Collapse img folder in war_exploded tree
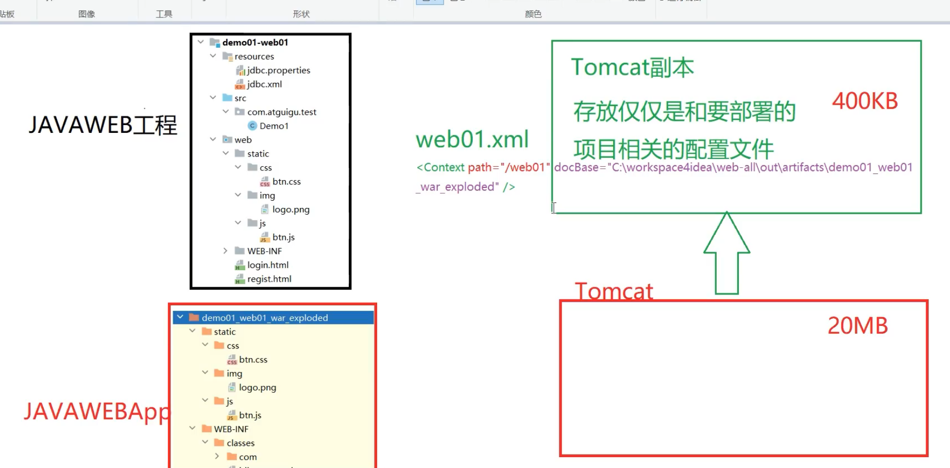Viewport: 950px width, 468px height. coord(205,373)
